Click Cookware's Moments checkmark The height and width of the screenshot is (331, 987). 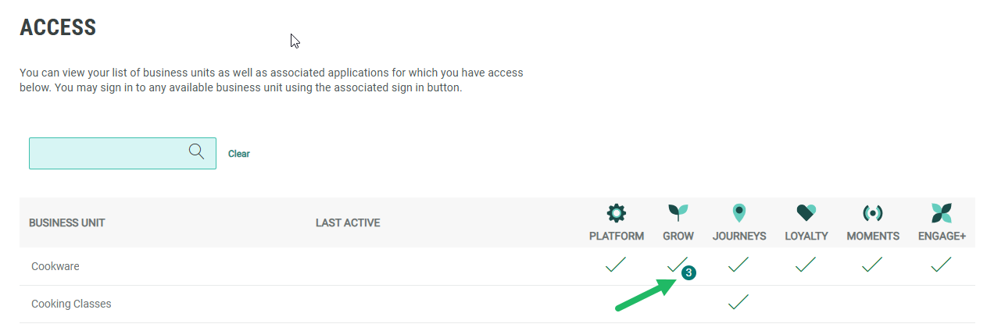(872, 265)
